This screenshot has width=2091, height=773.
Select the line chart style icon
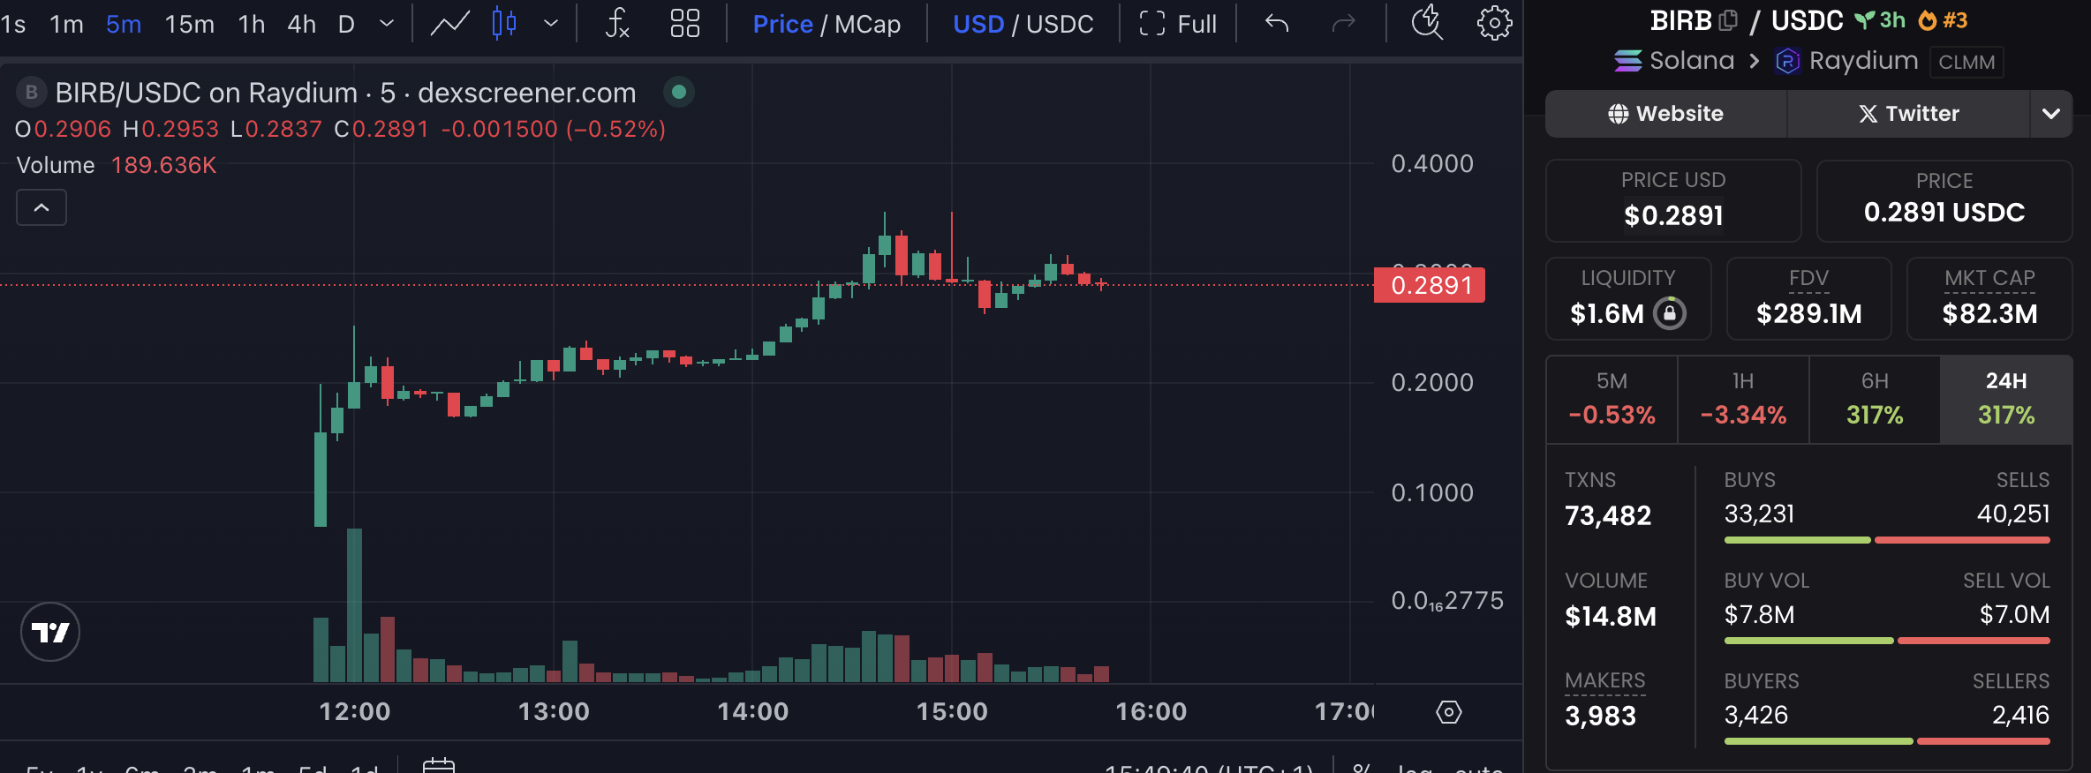[449, 24]
